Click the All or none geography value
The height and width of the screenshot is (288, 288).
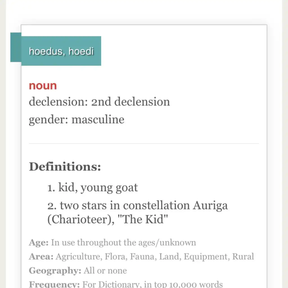pos(105,271)
